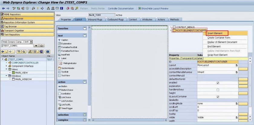Click the Display object list hierarchy icon
Screen dimensions: 254x125
[x=48, y=8]
